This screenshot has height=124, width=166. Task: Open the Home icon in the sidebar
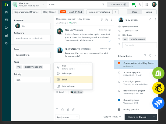[6, 12]
